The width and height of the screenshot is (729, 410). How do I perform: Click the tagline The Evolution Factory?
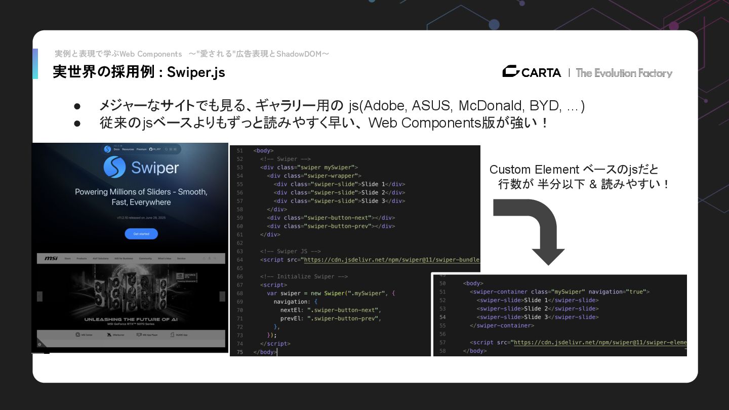point(624,73)
